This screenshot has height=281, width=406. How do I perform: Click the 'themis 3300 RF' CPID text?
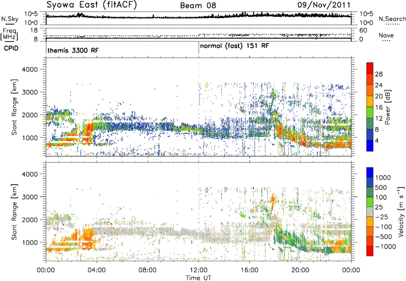pyautogui.click(x=73, y=50)
